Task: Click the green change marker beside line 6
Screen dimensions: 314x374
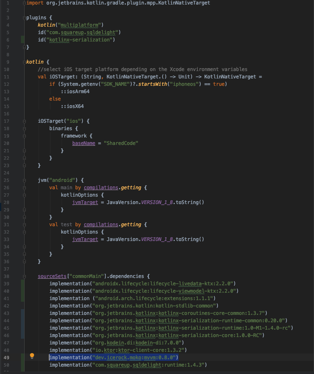Action: tap(23, 39)
